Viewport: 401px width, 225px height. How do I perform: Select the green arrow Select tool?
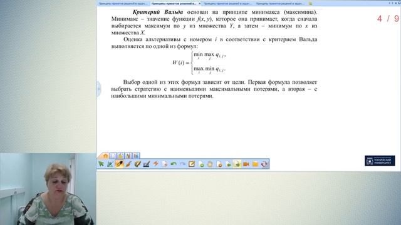coord(101,164)
